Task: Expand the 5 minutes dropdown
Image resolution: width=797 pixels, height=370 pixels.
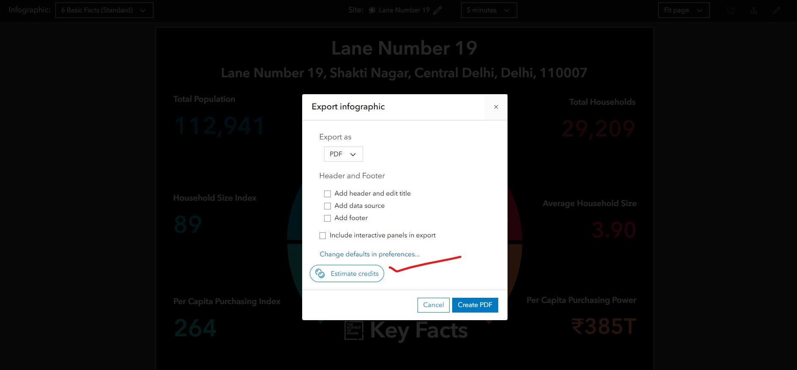Action: tap(489, 10)
